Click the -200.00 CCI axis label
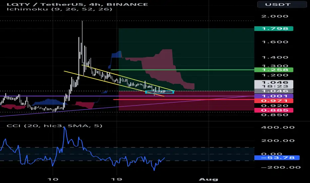310x183 pixels. (x=281, y=167)
